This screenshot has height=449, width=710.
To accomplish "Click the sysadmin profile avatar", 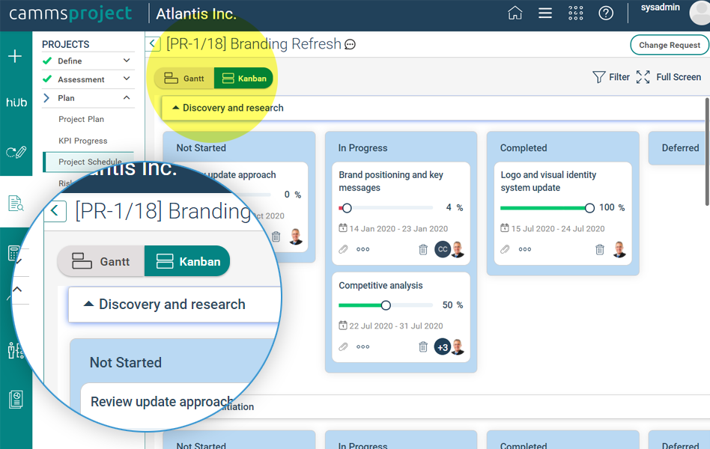I will (x=700, y=13).
